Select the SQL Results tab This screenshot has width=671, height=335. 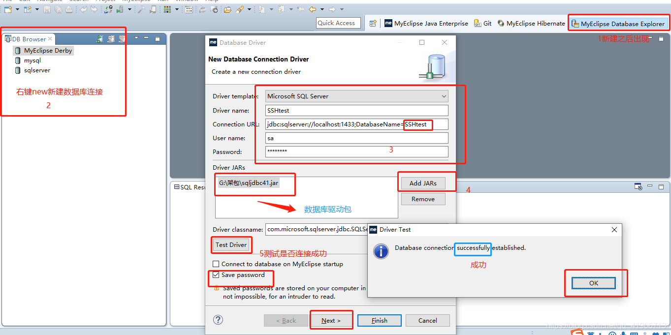pyautogui.click(x=190, y=187)
